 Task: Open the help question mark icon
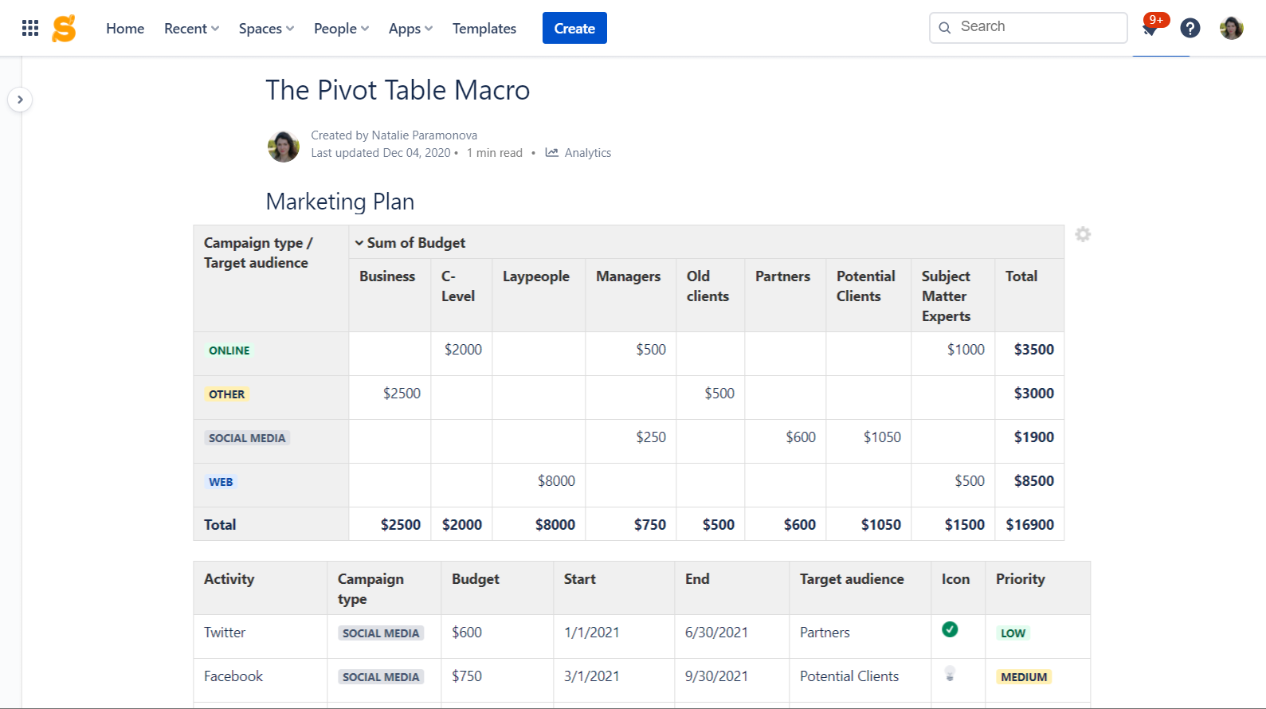point(1190,29)
